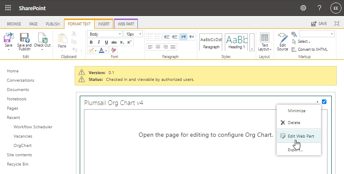This screenshot has width=344, height=174.
Task: Switch to the PAGE tab
Action: tap(34, 24)
